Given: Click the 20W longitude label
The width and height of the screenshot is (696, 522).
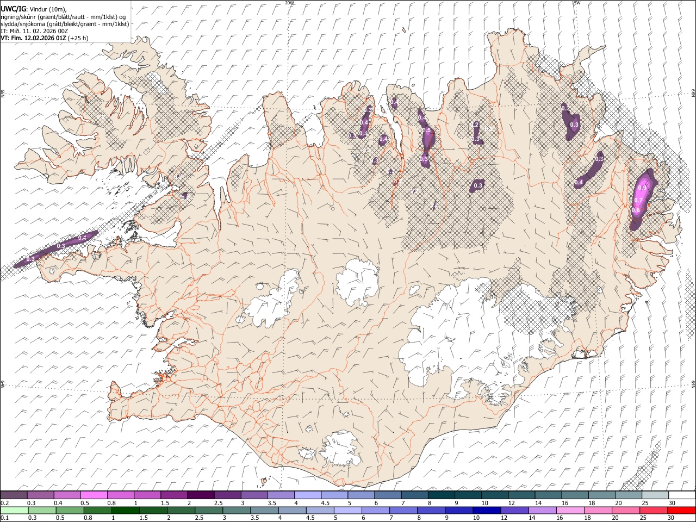Looking at the screenshot, I should pos(289,3).
